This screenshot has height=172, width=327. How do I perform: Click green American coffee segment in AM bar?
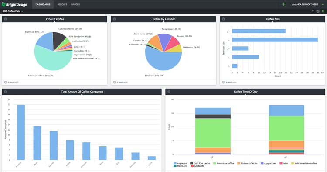coord(213,133)
